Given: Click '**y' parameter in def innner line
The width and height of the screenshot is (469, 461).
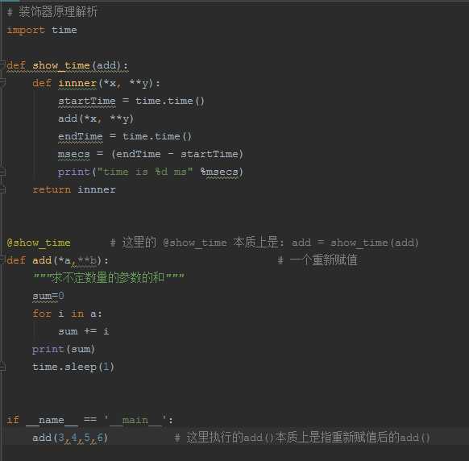Looking at the screenshot, I should point(139,83).
